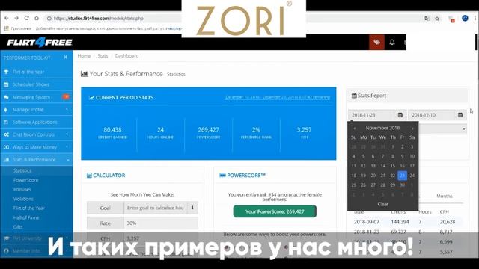Click Clear in the date picker

(x=382, y=204)
